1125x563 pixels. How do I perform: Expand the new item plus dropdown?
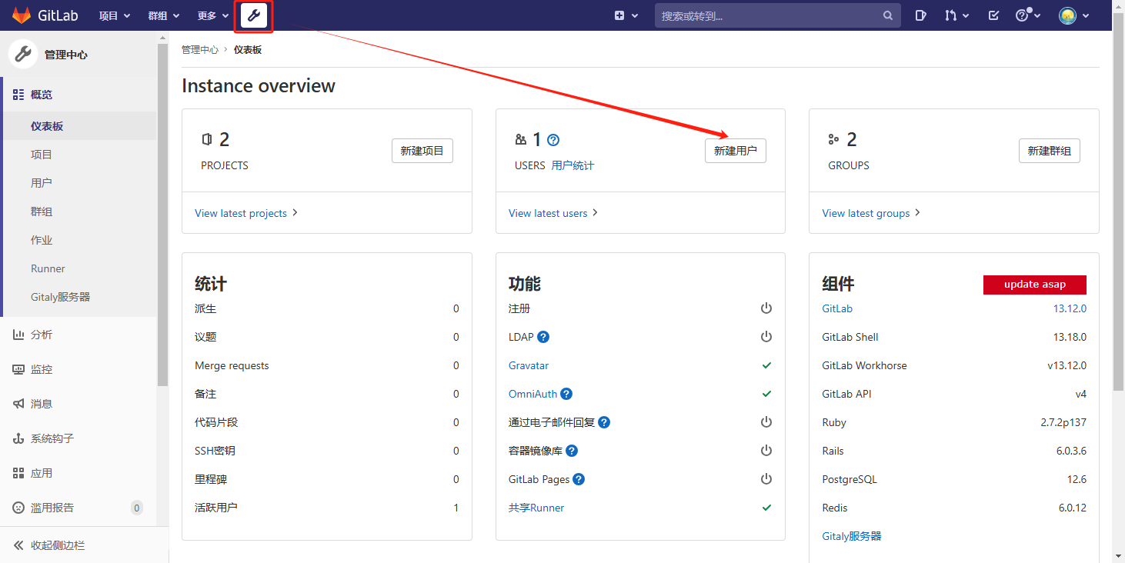[626, 15]
